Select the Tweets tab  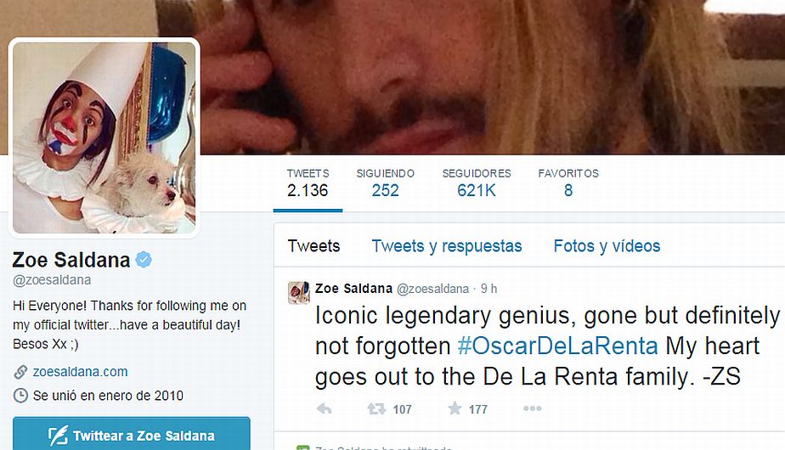click(313, 245)
